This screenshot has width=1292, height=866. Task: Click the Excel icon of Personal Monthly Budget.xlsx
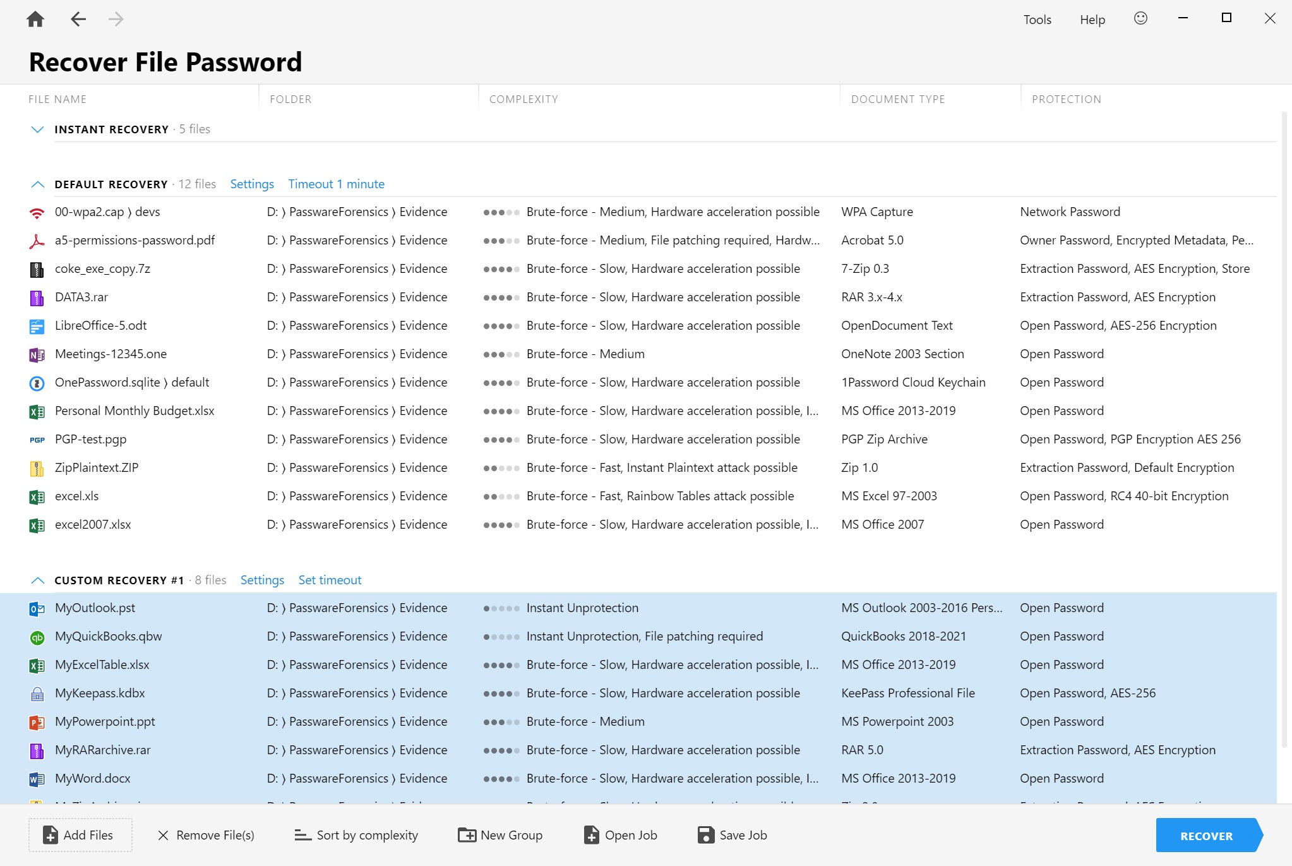tap(37, 412)
